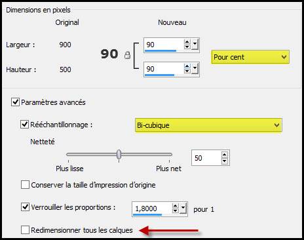Increase new width with up arrow
This screenshot has height=240, width=304.
(187, 42)
